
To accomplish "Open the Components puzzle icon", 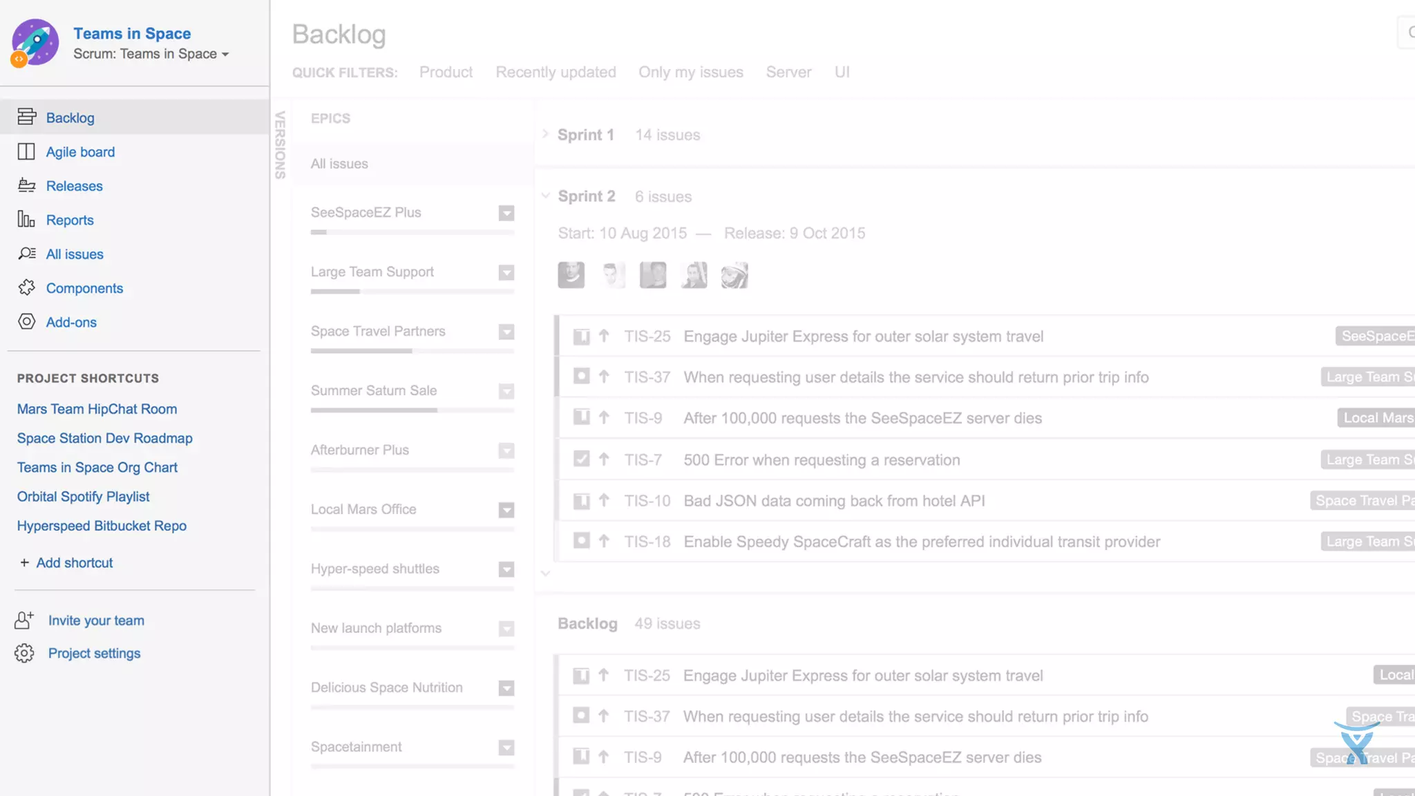I will click(26, 287).
